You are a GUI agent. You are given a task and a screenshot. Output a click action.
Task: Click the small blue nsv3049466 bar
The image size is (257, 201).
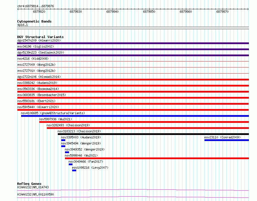tap(70, 164)
